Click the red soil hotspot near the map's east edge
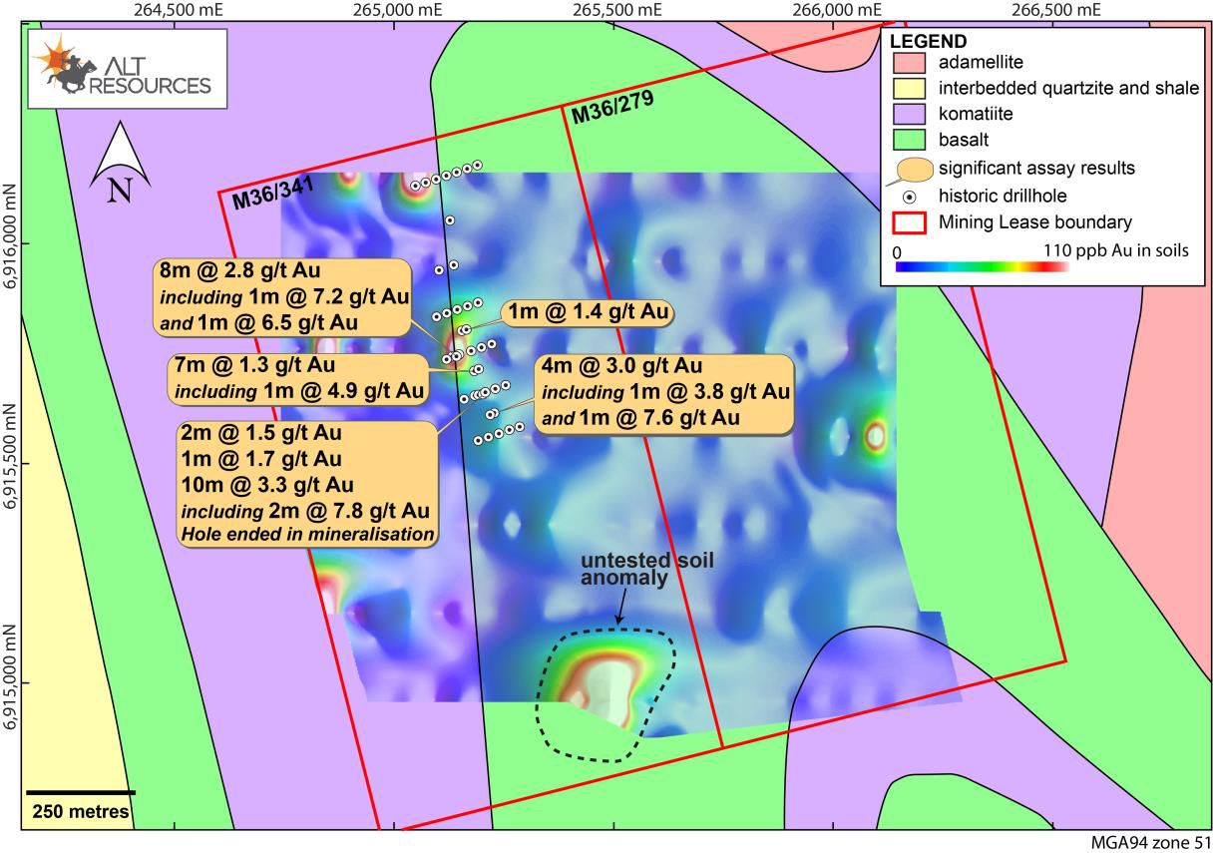1213x853 pixels. [876, 436]
